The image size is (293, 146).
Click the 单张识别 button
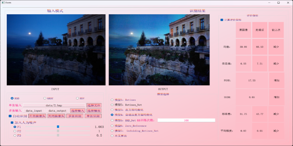click(x=93, y=116)
